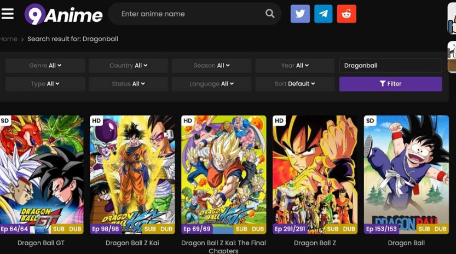Viewport: 456px width, 254px height.
Task: Open the Sort Default dropdown
Action: click(295, 84)
